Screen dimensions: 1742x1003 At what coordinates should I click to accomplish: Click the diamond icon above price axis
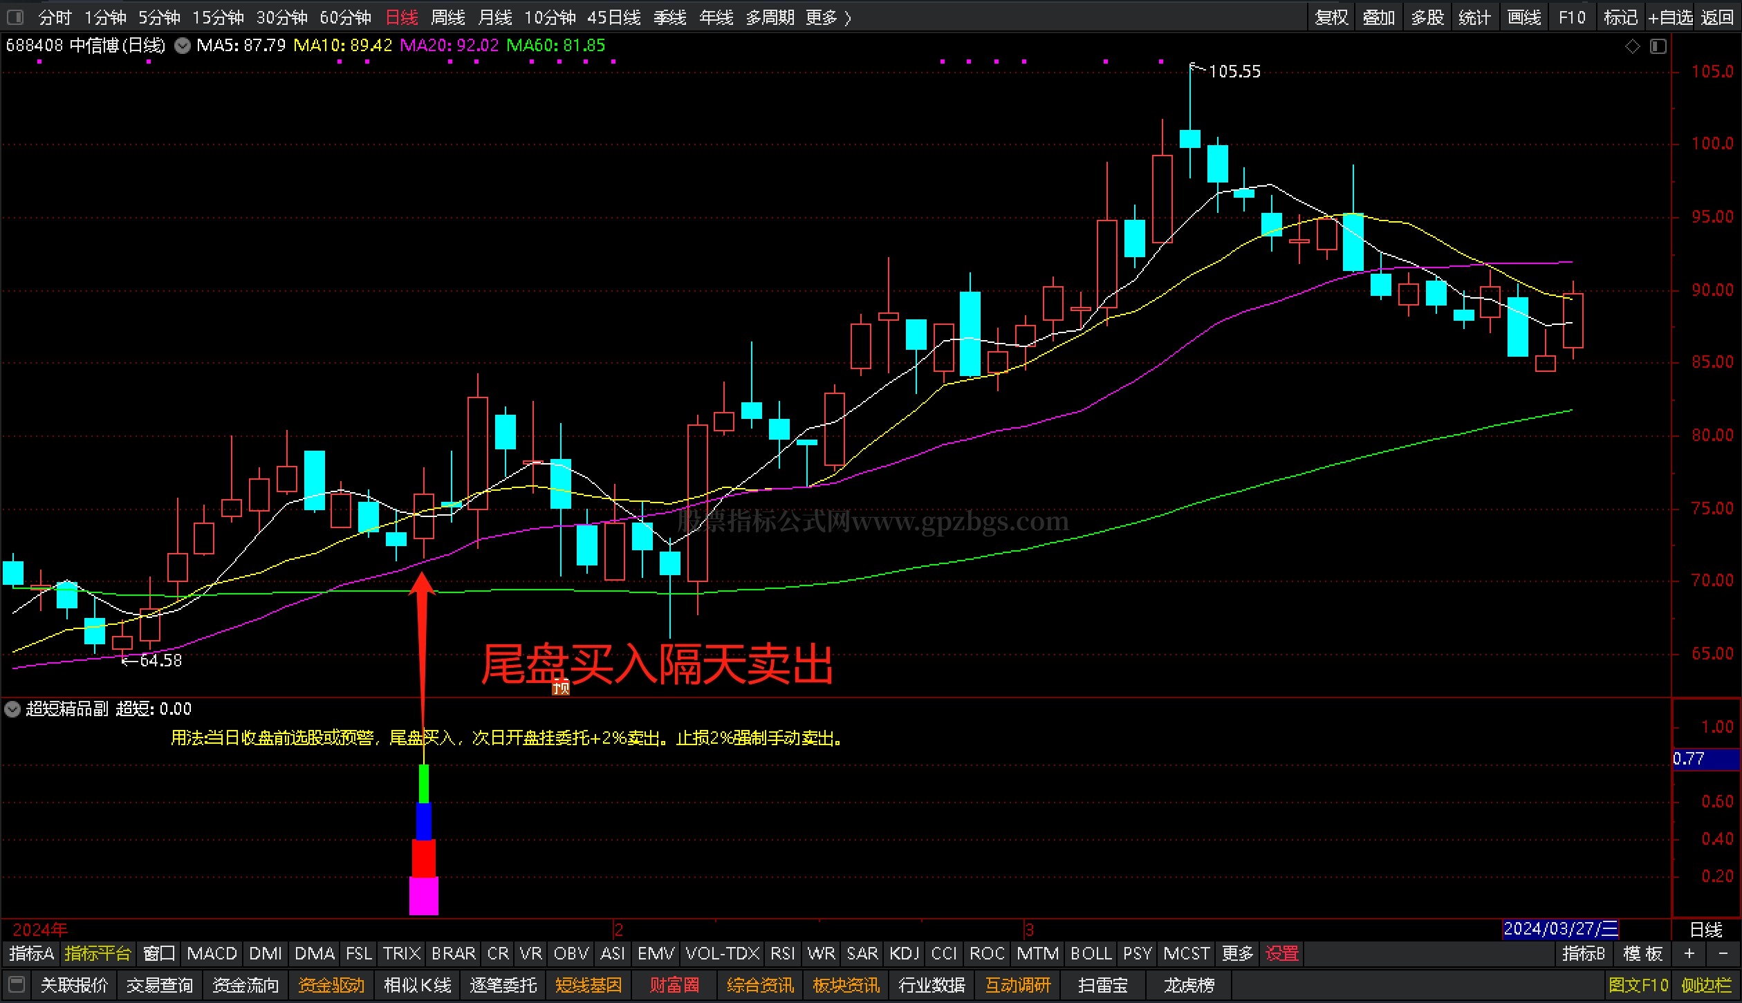pos(1632,46)
